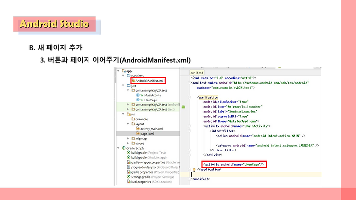
Task: Click the AndroidManifest.xml file icon
Action: [133, 81]
